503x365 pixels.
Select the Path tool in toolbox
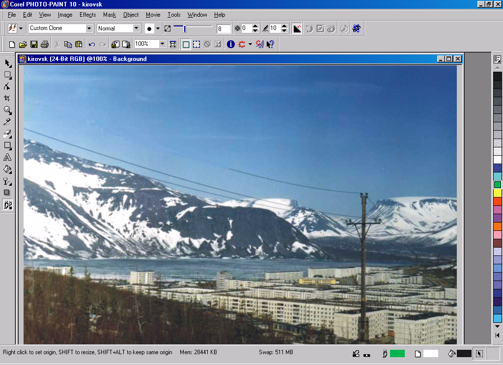[x=7, y=86]
